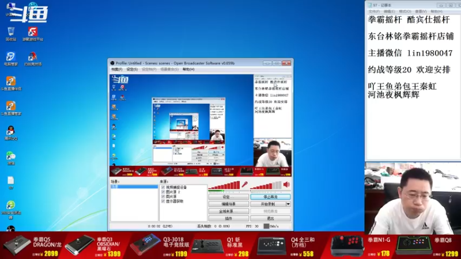Click the gray bitrate indicator square in OBS status bar
This screenshot has width=461, height=259.
(266, 226)
